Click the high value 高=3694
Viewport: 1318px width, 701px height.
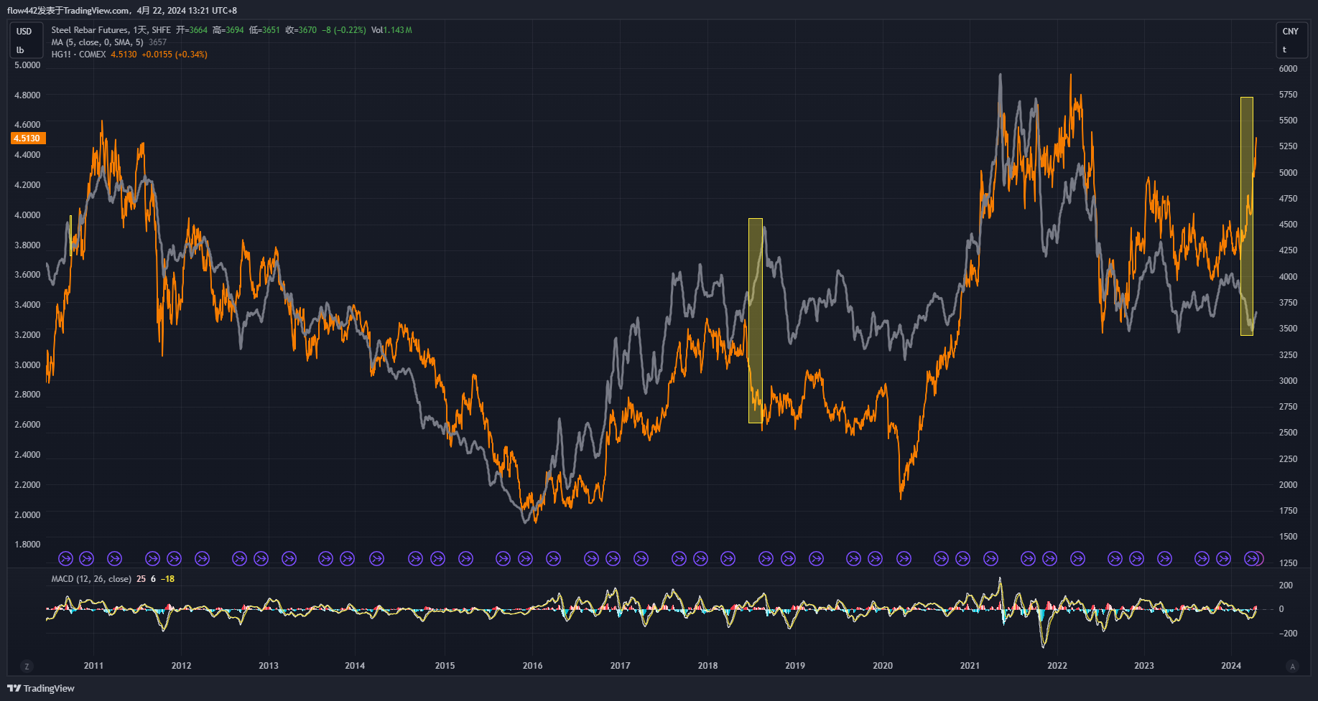coord(228,30)
